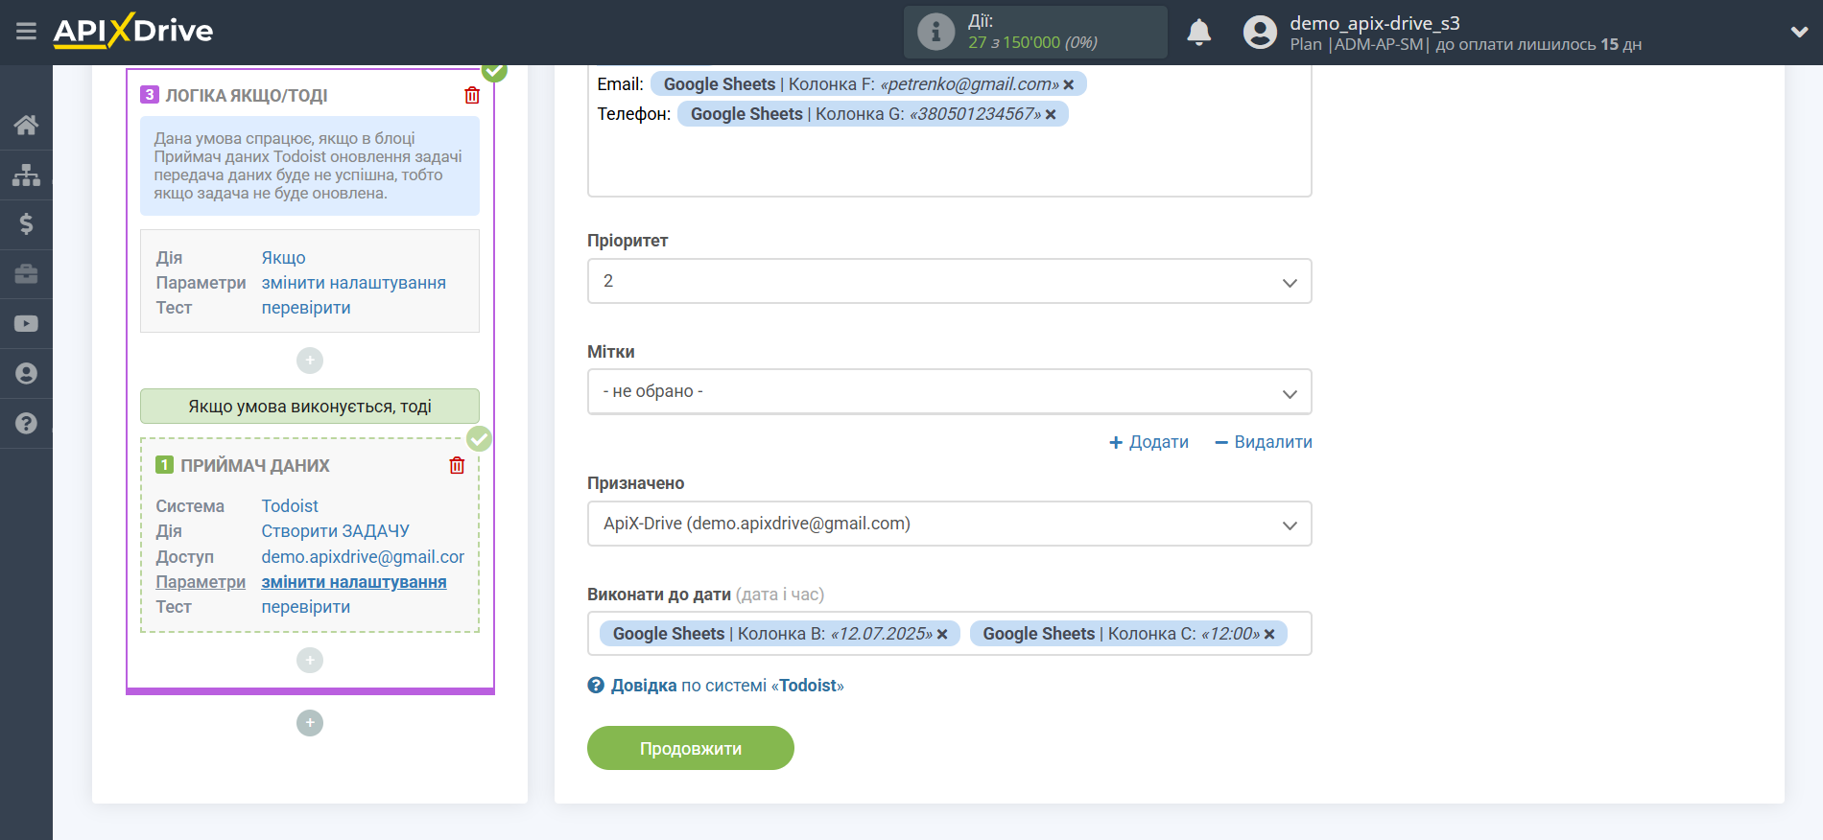Open the Todoist system link
Image resolution: width=1823 pixels, height=840 pixels.
tap(290, 506)
